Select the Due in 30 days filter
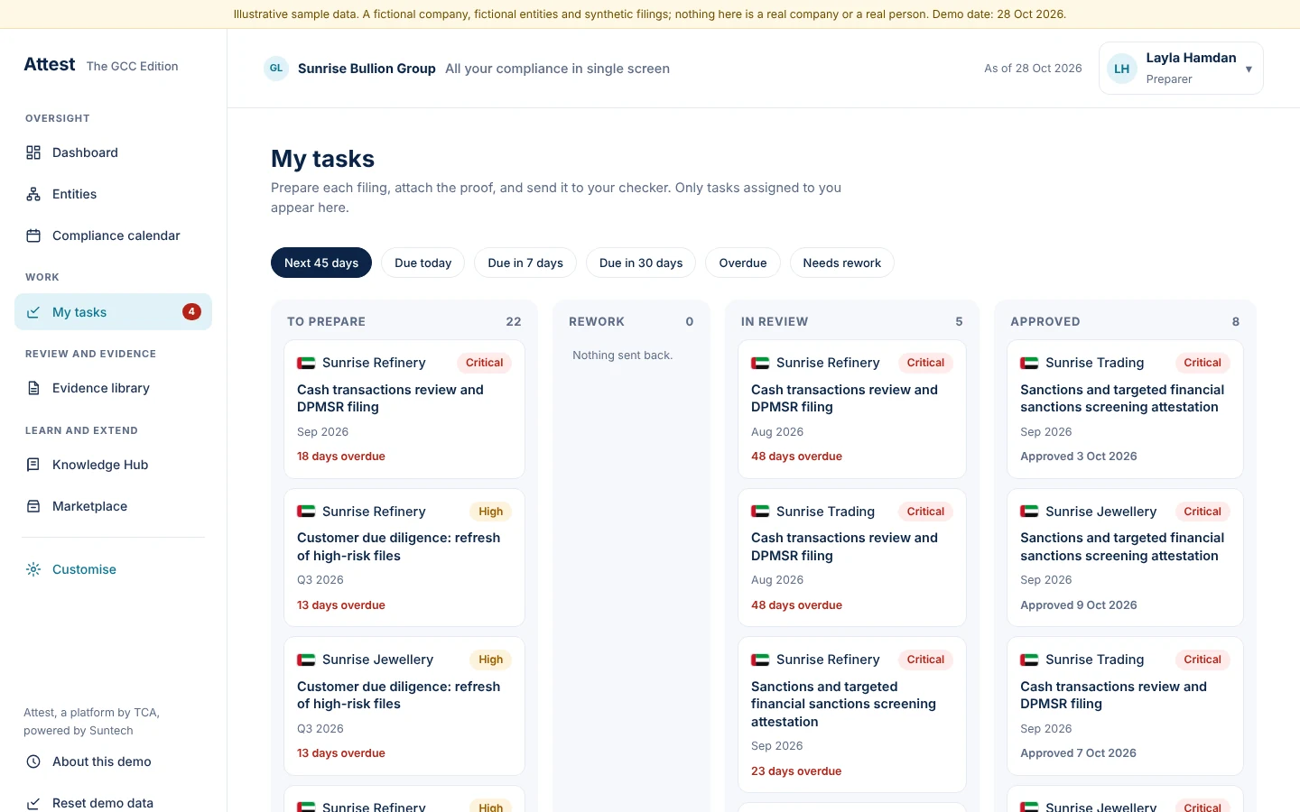Image resolution: width=1300 pixels, height=812 pixels. click(x=641, y=263)
